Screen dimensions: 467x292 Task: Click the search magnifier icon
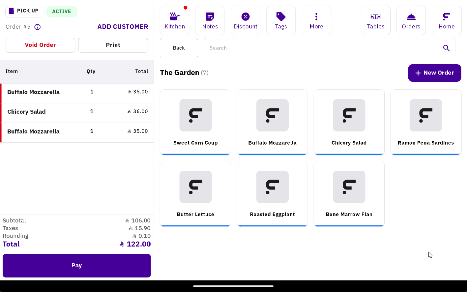446,48
